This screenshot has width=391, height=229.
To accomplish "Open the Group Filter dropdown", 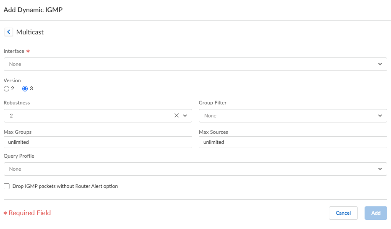I will (x=380, y=116).
